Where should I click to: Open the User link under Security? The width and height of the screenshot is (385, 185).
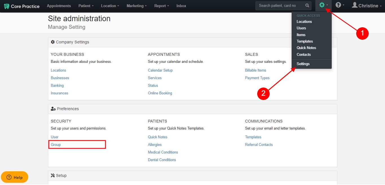pyautogui.click(x=55, y=137)
